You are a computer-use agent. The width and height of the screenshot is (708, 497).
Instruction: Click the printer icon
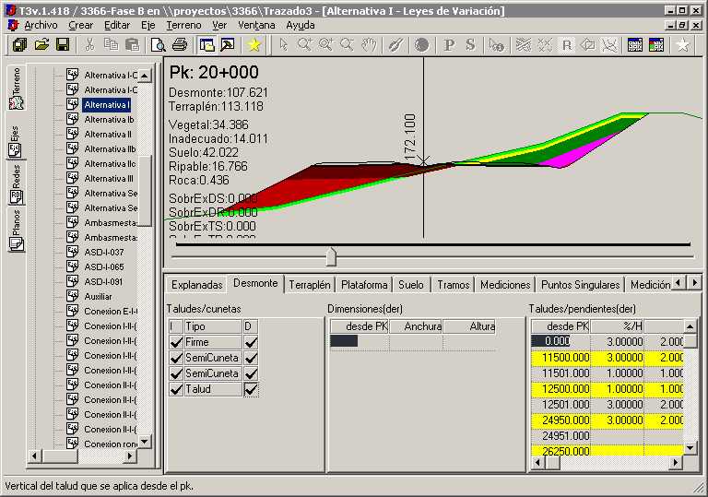[x=179, y=44]
